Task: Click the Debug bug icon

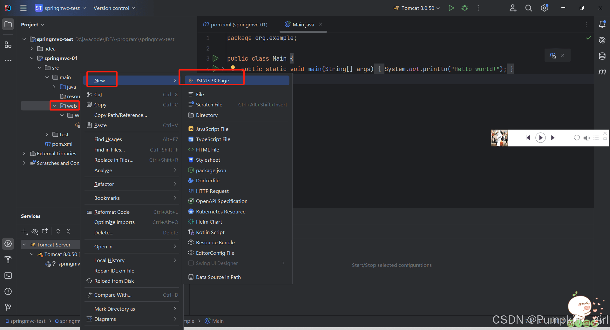Action: click(464, 8)
